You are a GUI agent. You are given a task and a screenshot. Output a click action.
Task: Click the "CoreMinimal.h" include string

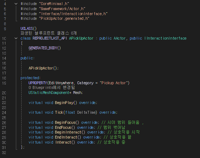tap(54, 4)
